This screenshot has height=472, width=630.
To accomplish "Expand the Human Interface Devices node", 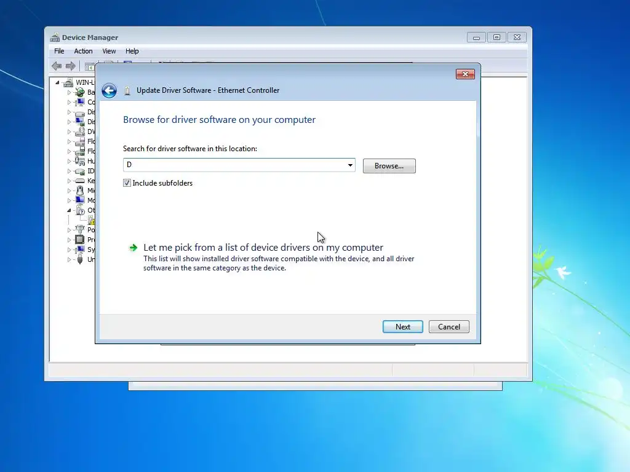I will [x=69, y=161].
